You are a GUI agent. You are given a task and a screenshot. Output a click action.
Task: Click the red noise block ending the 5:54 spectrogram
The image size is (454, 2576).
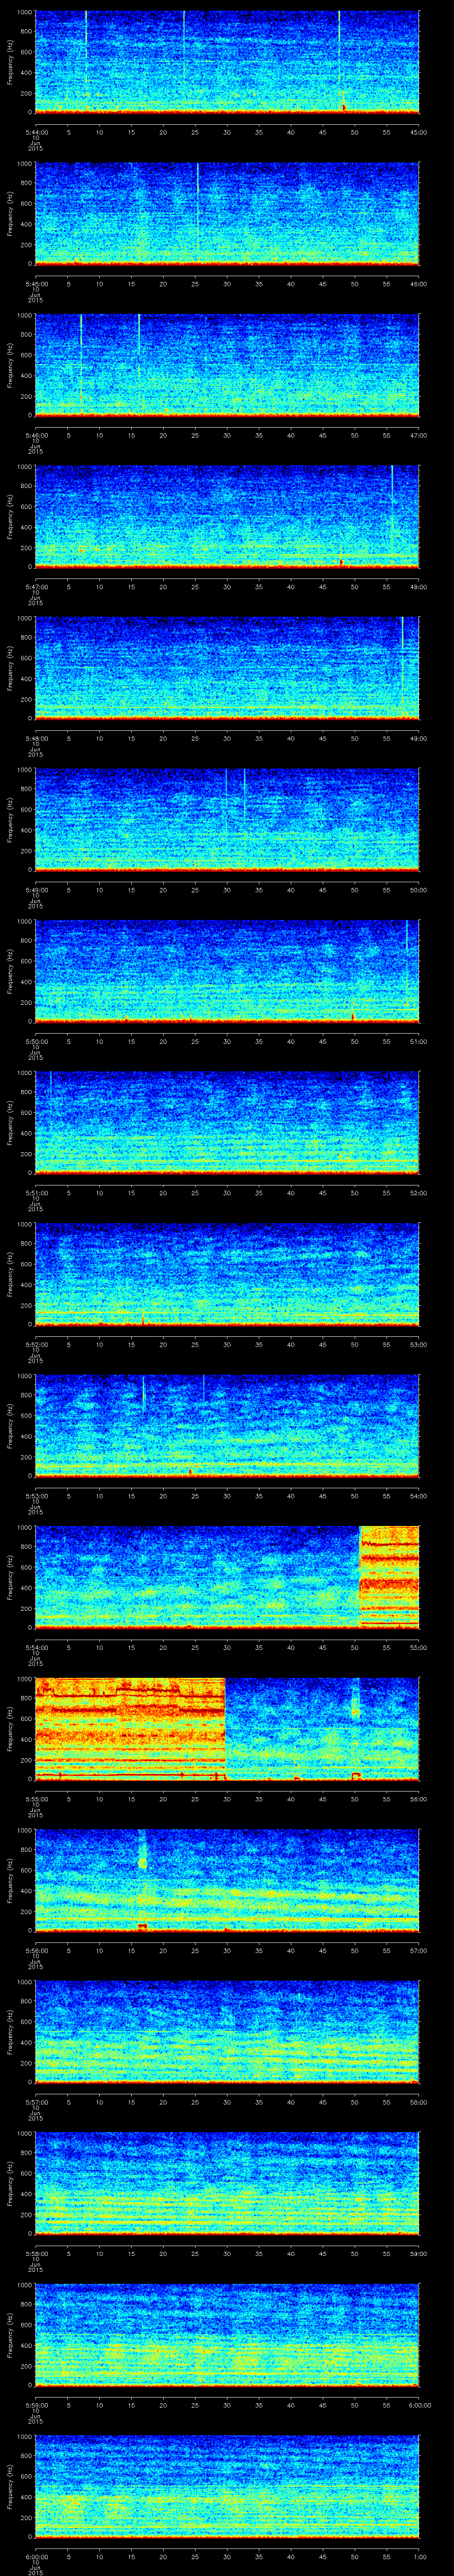click(388, 1576)
